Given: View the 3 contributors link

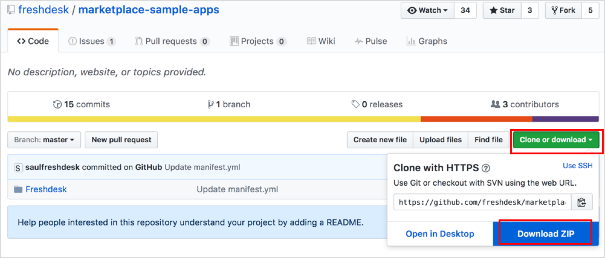Looking at the screenshot, I should (x=525, y=104).
